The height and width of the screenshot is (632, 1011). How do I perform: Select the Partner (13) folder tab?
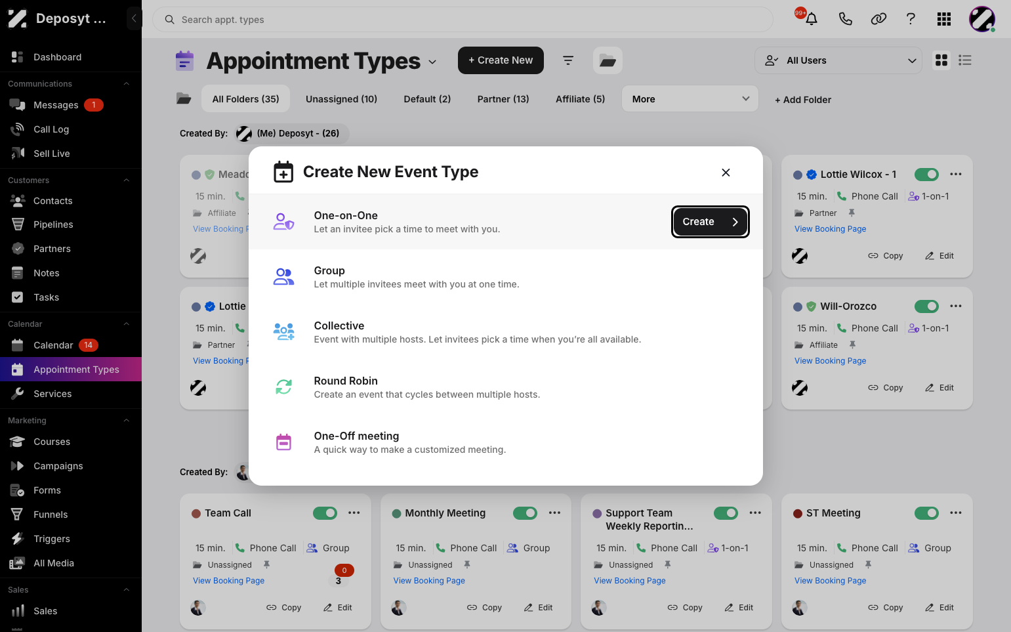(503, 99)
